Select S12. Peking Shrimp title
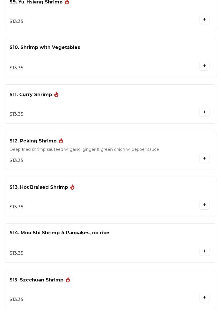The width and height of the screenshot is (221, 316). coord(33,141)
